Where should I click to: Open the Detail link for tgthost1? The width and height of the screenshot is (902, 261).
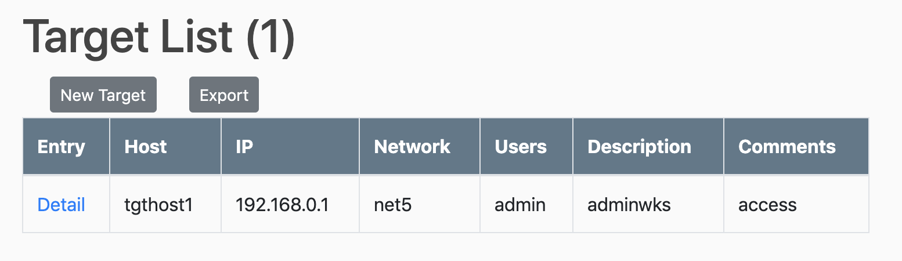coord(61,205)
